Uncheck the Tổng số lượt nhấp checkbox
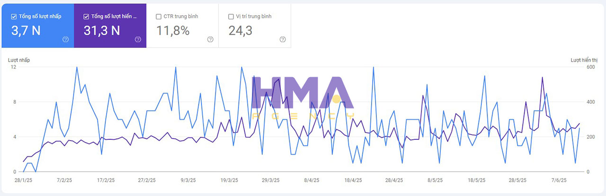This screenshot has height=196, width=606. coord(14,17)
